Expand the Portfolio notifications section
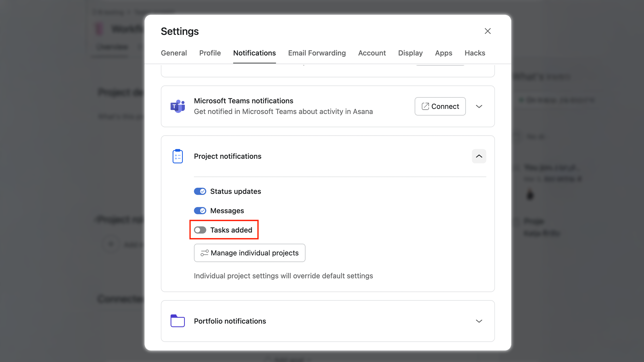The height and width of the screenshot is (362, 644). [479, 321]
